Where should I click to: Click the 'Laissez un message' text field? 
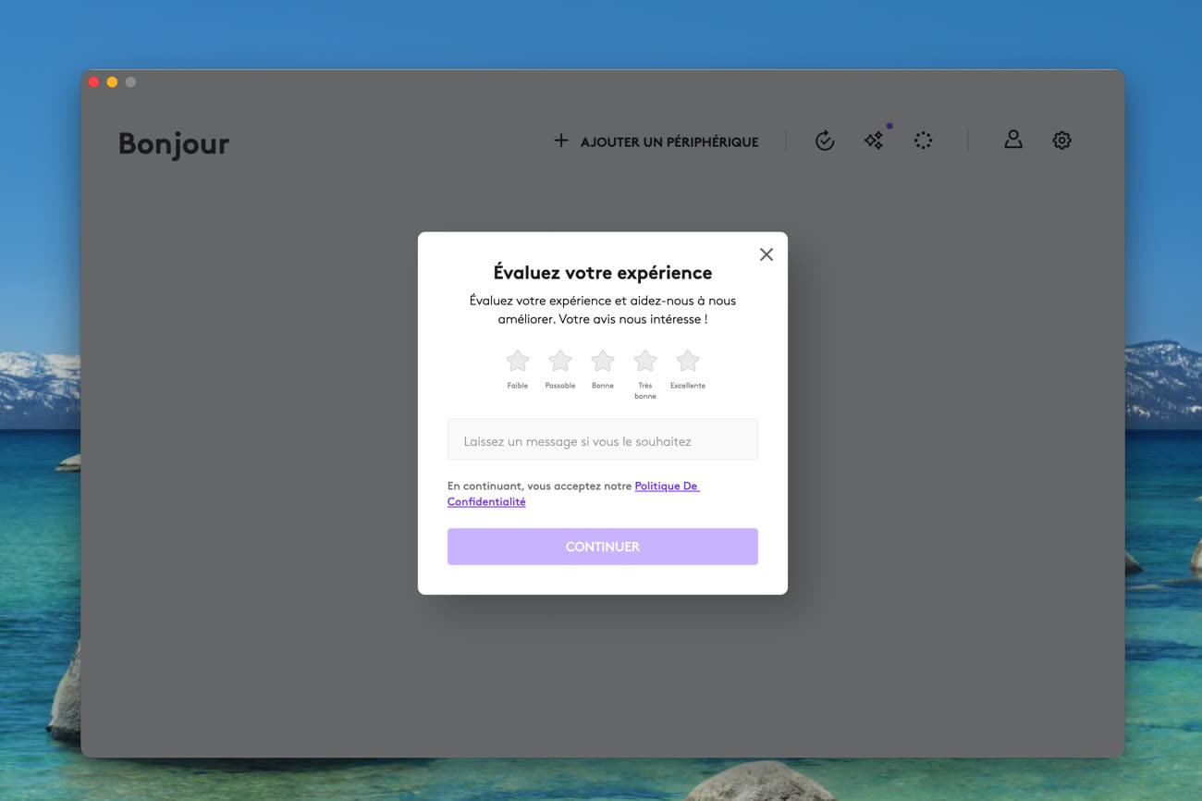[602, 440]
